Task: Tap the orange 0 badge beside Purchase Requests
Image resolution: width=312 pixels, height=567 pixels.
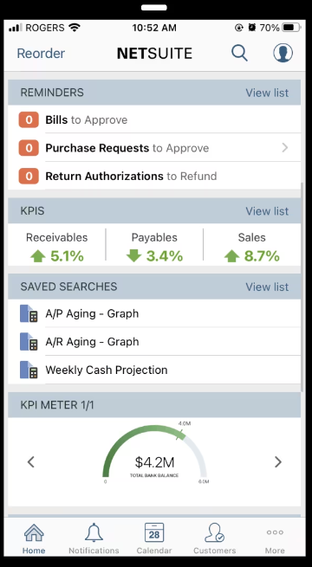Action: 29,148
